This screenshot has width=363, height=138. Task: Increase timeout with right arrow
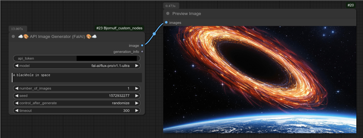point(137,111)
